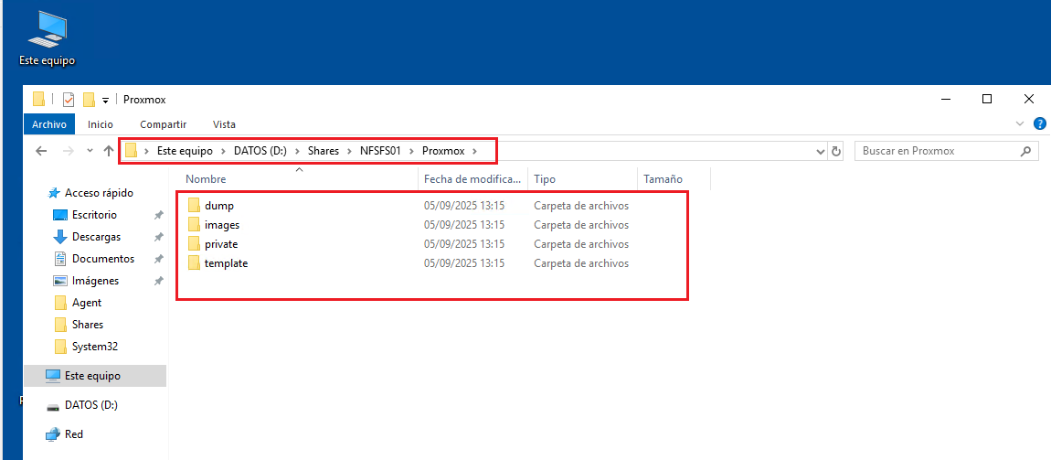The height and width of the screenshot is (460, 1051).
Task: Click the Explorer window's title bar folder icon
Action: tap(39, 100)
